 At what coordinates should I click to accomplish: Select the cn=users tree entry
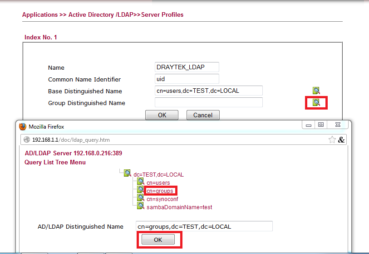pos(158,183)
